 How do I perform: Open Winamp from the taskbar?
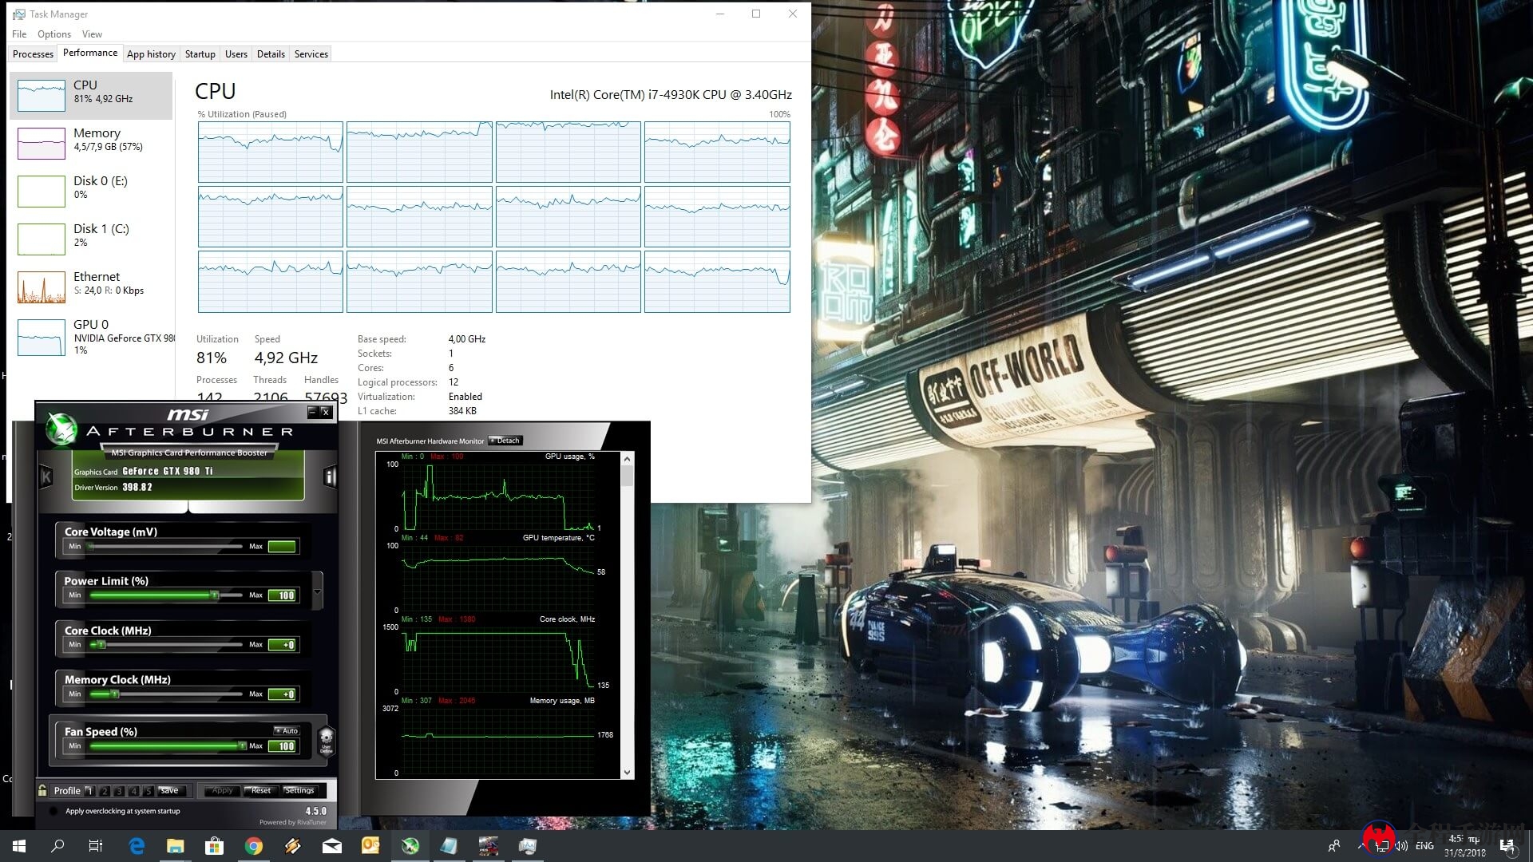point(293,846)
